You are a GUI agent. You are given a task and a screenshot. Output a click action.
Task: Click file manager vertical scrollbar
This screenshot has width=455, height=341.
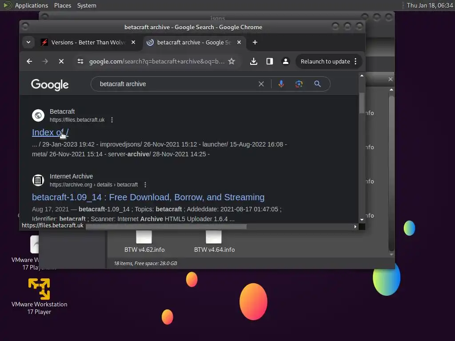[x=391, y=173]
